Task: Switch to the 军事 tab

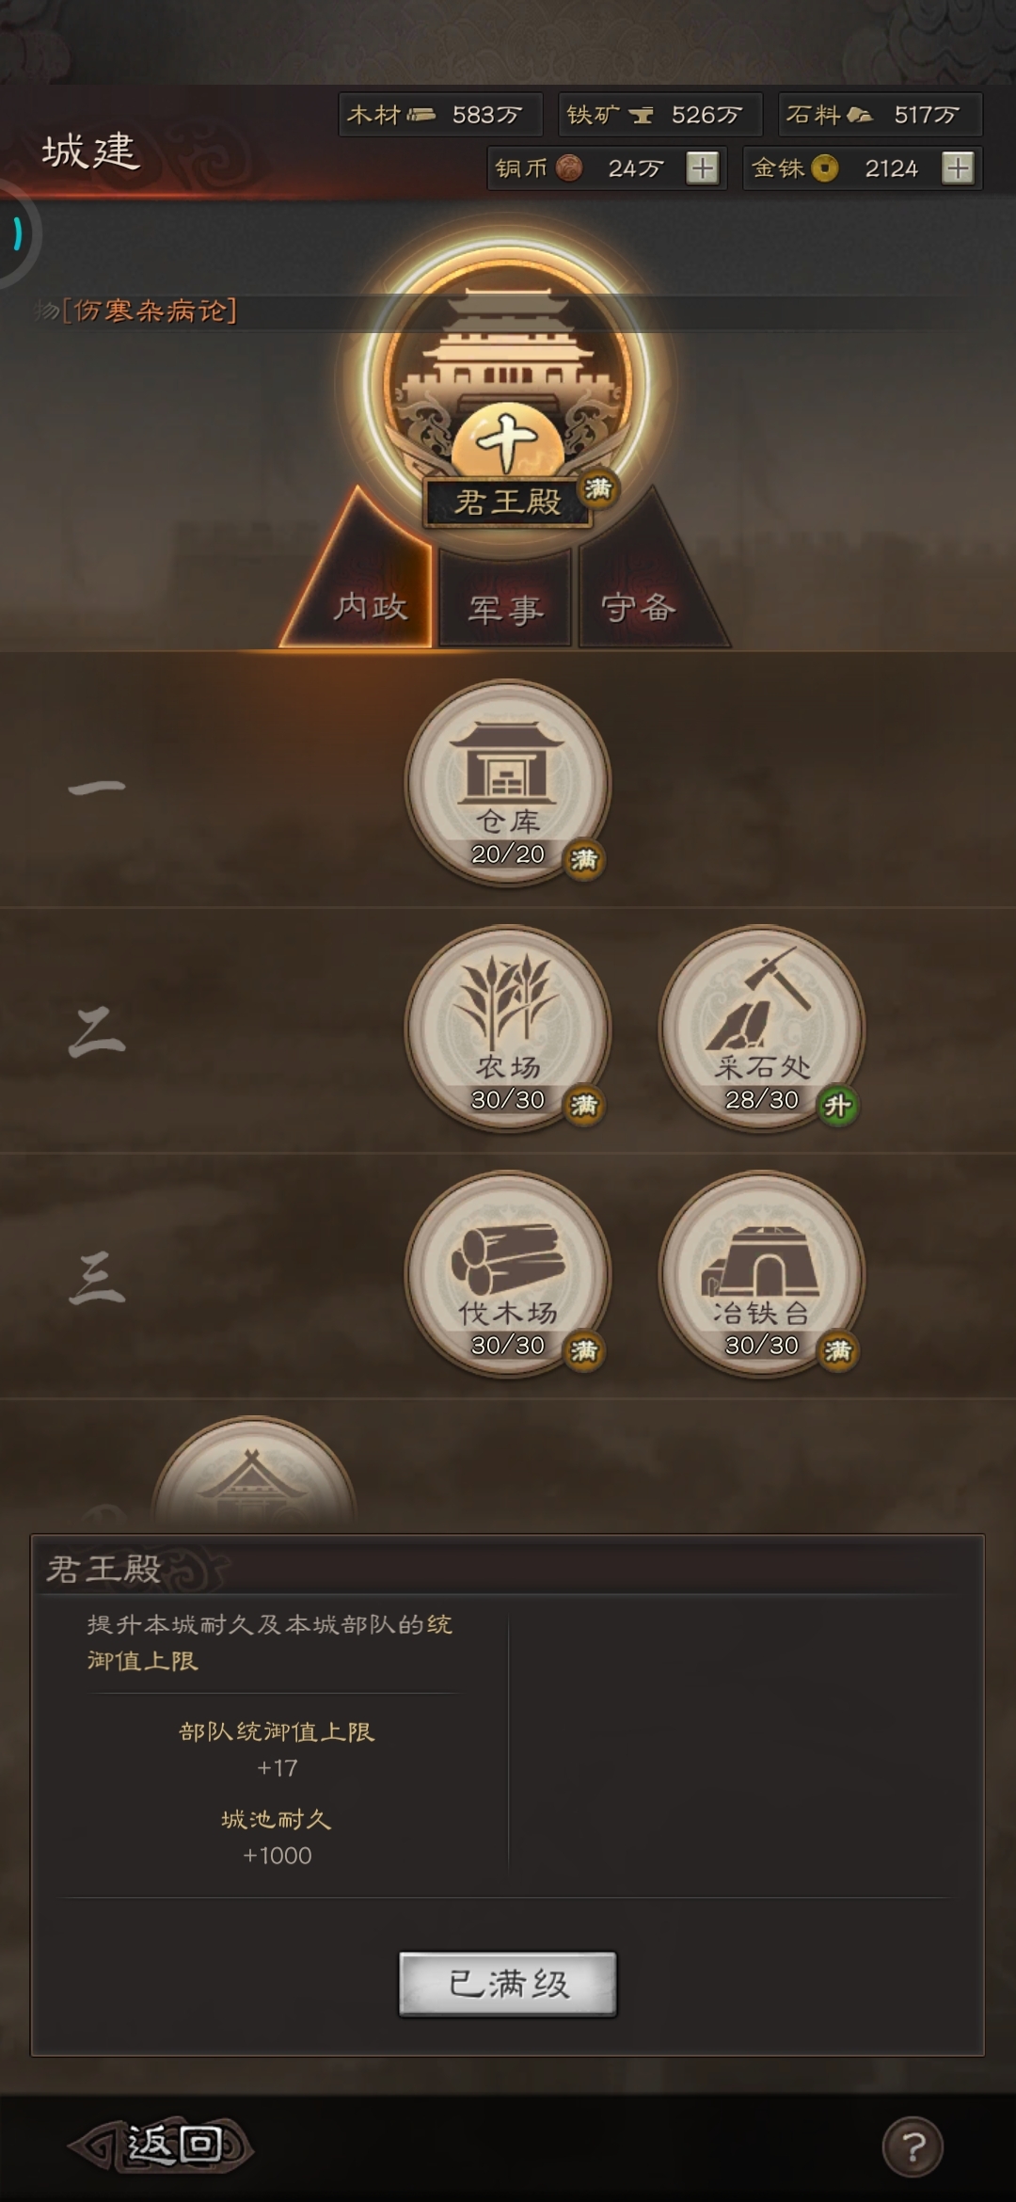Action: pyautogui.click(x=506, y=608)
